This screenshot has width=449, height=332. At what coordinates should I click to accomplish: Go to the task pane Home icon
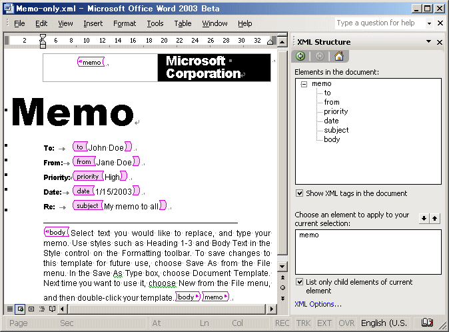[x=339, y=56]
